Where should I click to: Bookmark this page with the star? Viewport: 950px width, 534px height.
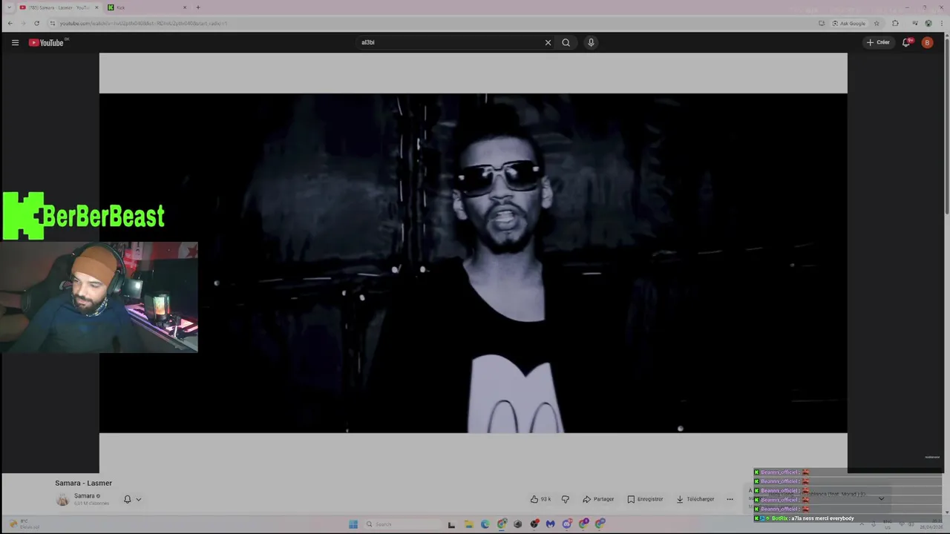point(877,23)
